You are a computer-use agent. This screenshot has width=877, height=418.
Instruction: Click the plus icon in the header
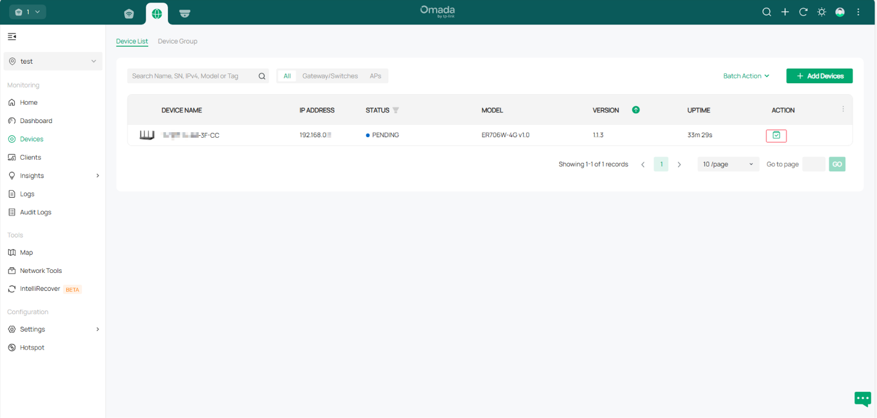[x=785, y=12]
